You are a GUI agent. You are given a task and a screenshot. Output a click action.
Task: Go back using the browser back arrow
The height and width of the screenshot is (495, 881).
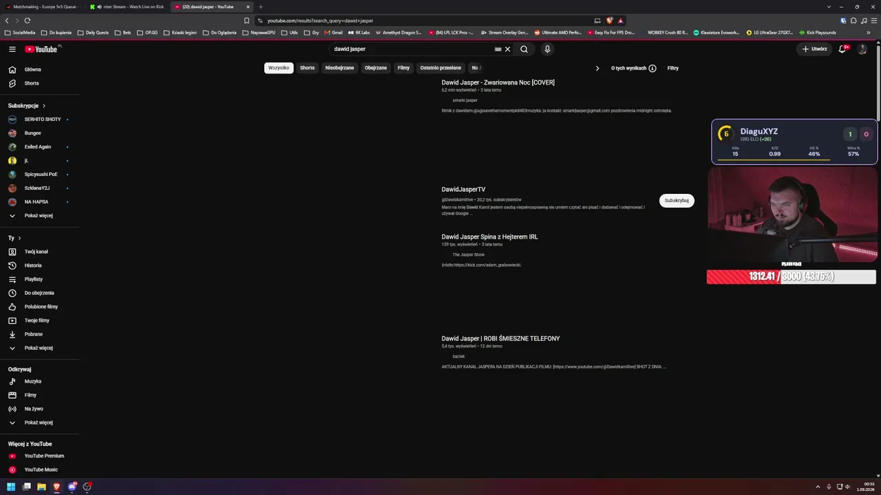click(7, 21)
